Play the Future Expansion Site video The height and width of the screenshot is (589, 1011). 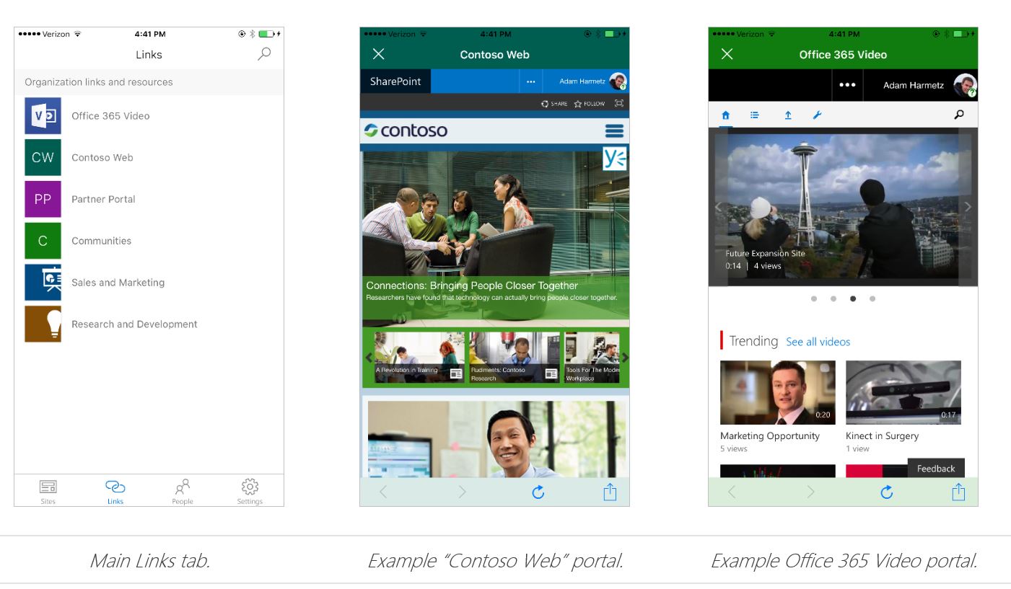(843, 207)
